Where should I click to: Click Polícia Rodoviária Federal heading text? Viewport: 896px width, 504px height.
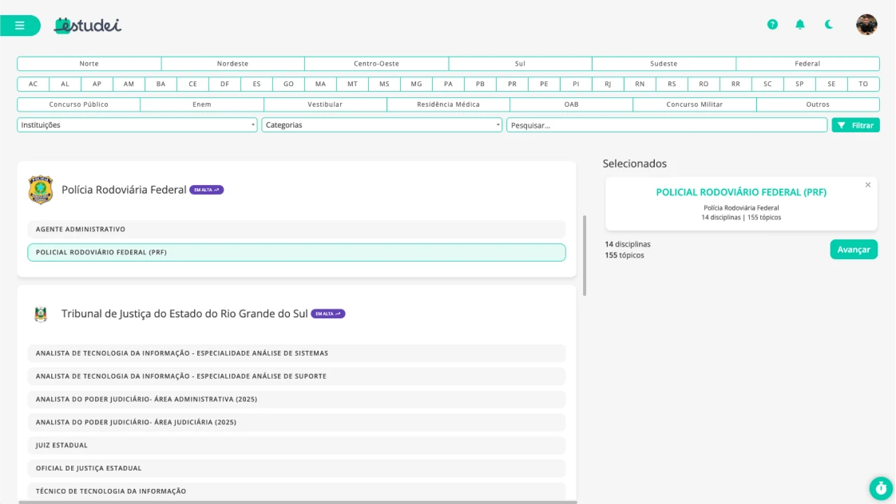pyautogui.click(x=124, y=190)
